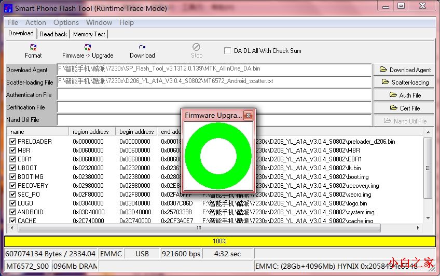Image resolution: width=440 pixels, height=276 pixels.
Task: Click the horizontal scroll right arrow
Action: (x=418, y=228)
